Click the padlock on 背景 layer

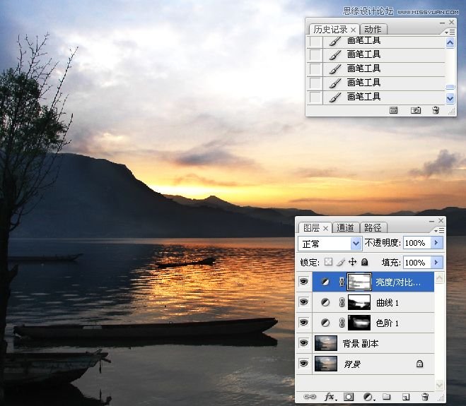(419, 364)
